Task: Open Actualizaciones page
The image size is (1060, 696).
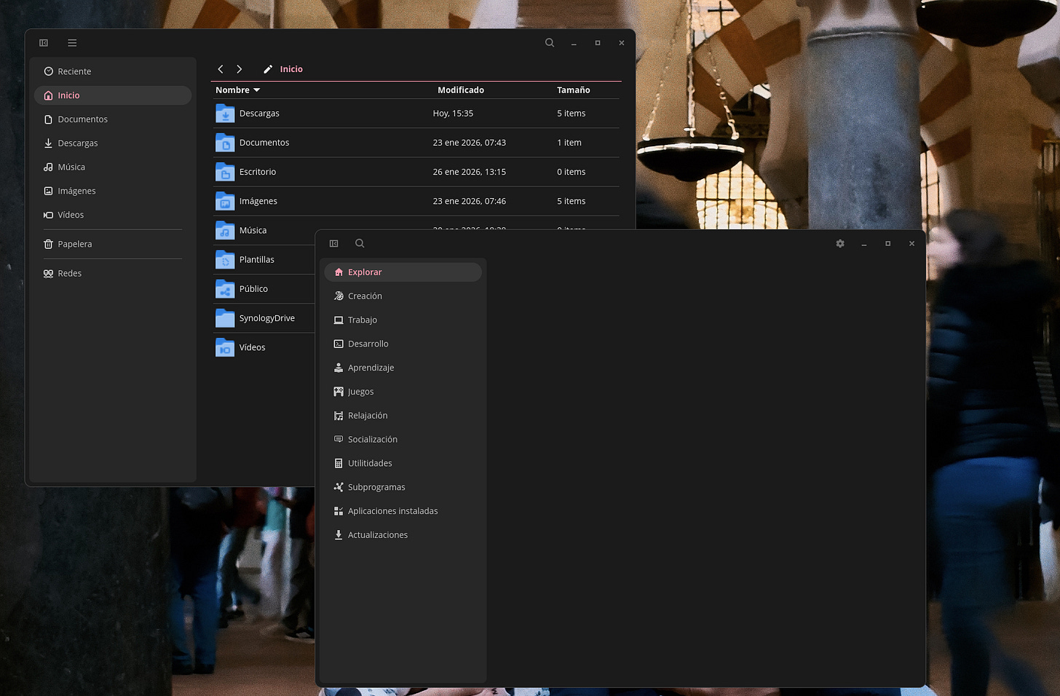Action: click(x=377, y=535)
